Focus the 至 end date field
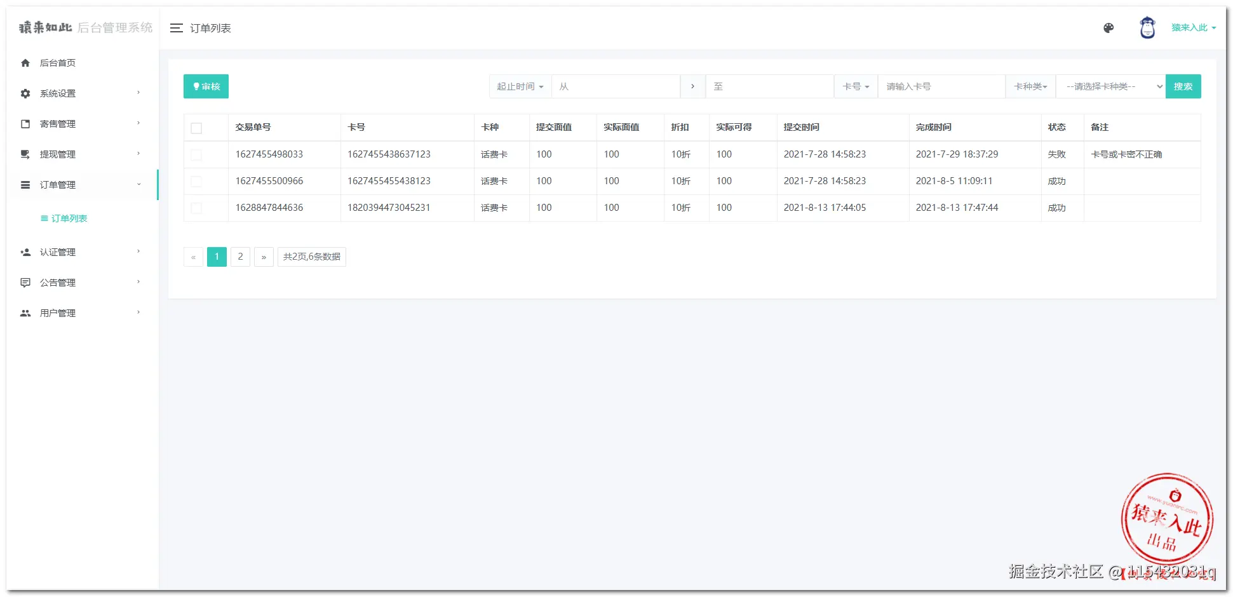The height and width of the screenshot is (597, 1233). point(769,86)
